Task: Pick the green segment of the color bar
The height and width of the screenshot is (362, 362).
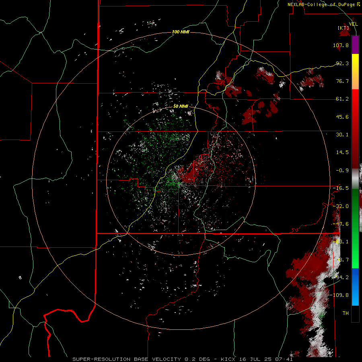Action: (x=355, y=228)
